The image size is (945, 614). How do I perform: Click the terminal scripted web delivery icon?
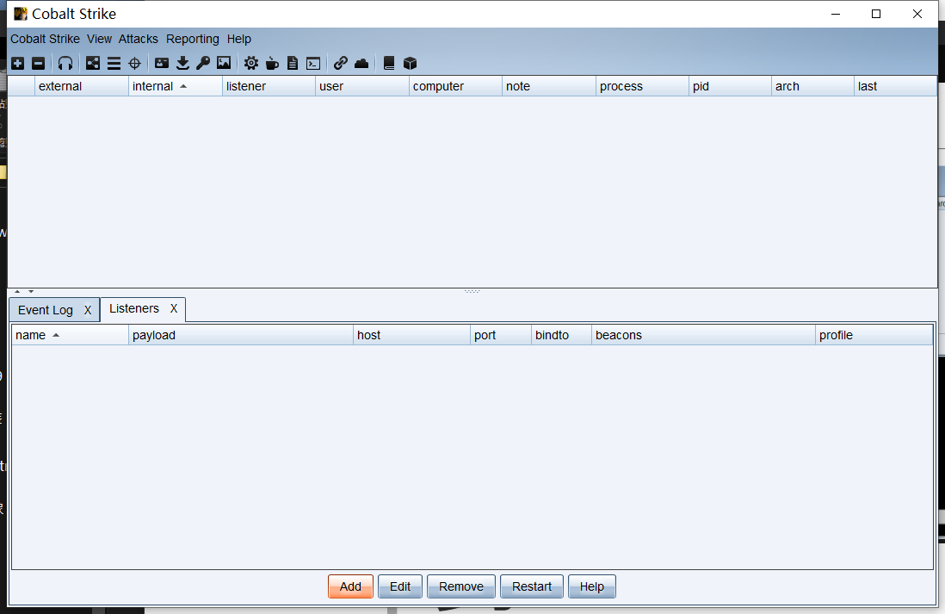[313, 64]
